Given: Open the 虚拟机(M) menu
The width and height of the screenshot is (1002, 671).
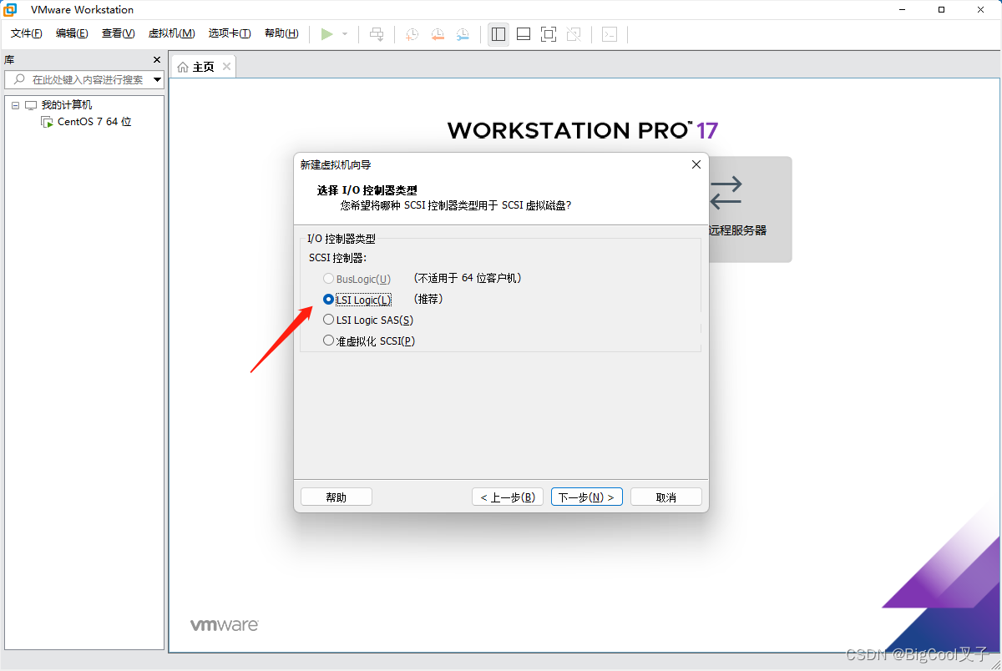Looking at the screenshot, I should (171, 33).
